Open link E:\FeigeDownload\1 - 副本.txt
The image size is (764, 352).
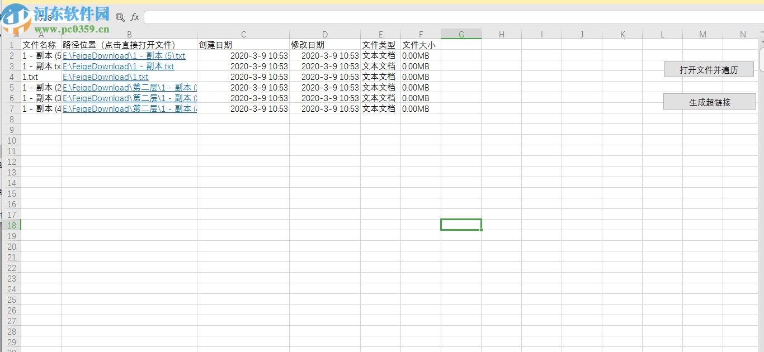(118, 66)
